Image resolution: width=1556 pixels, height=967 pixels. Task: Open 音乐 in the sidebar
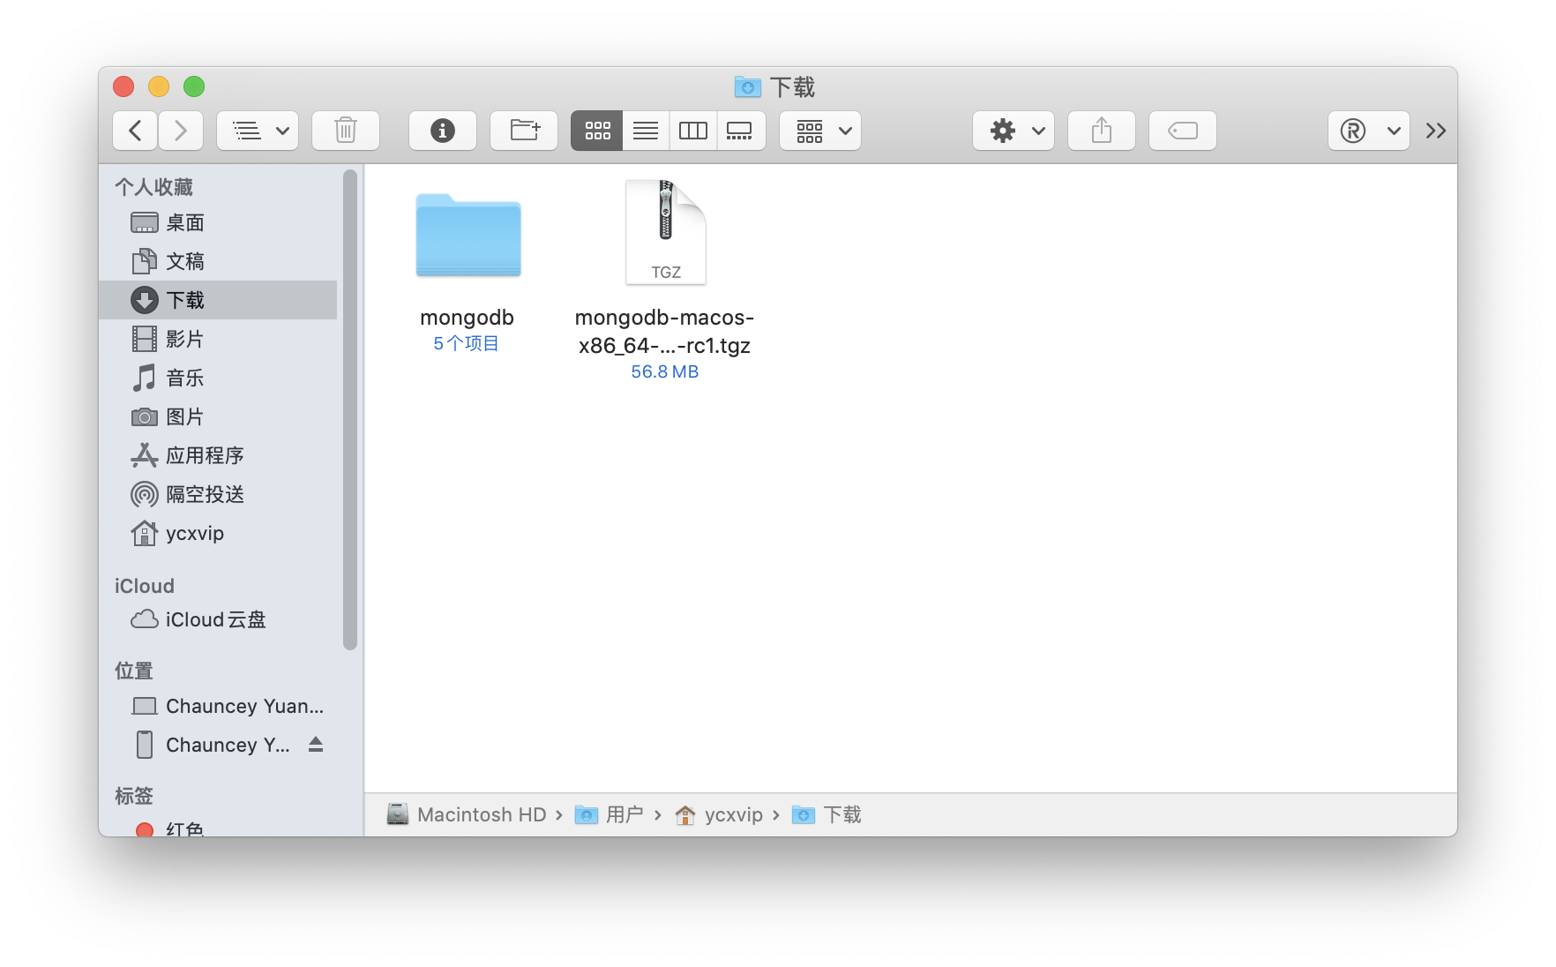218,378
